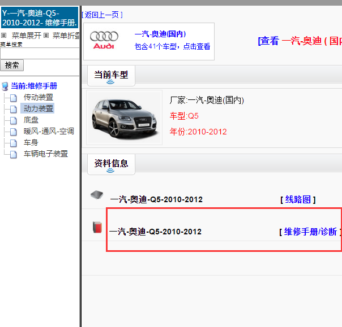This screenshot has height=327, width=342.
Task: Click the 搜索 button
Action: 12,66
